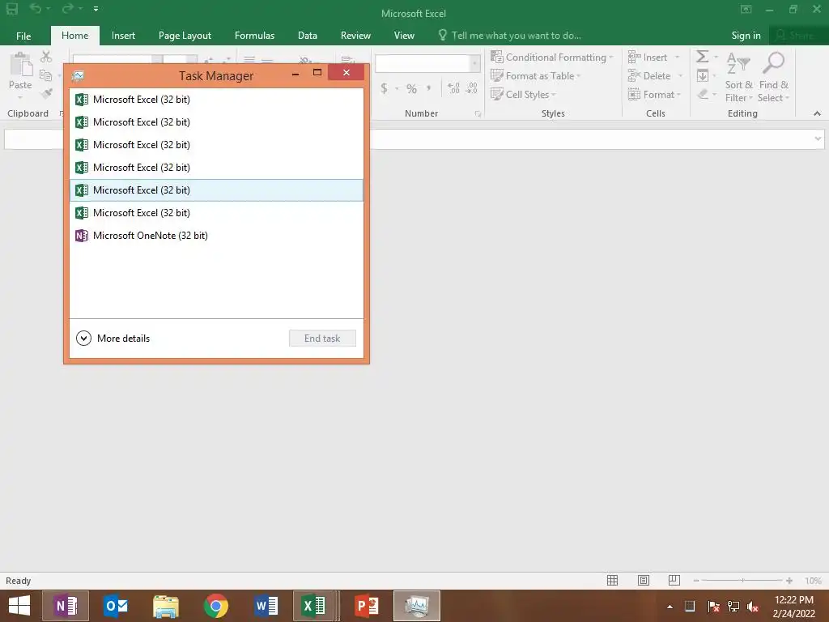This screenshot has width=829, height=622.
Task: Open the Format menu in Cells group
Action: [x=654, y=94]
